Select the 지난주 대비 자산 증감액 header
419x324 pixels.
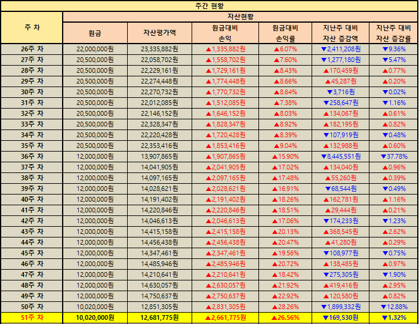pyautogui.click(x=340, y=33)
